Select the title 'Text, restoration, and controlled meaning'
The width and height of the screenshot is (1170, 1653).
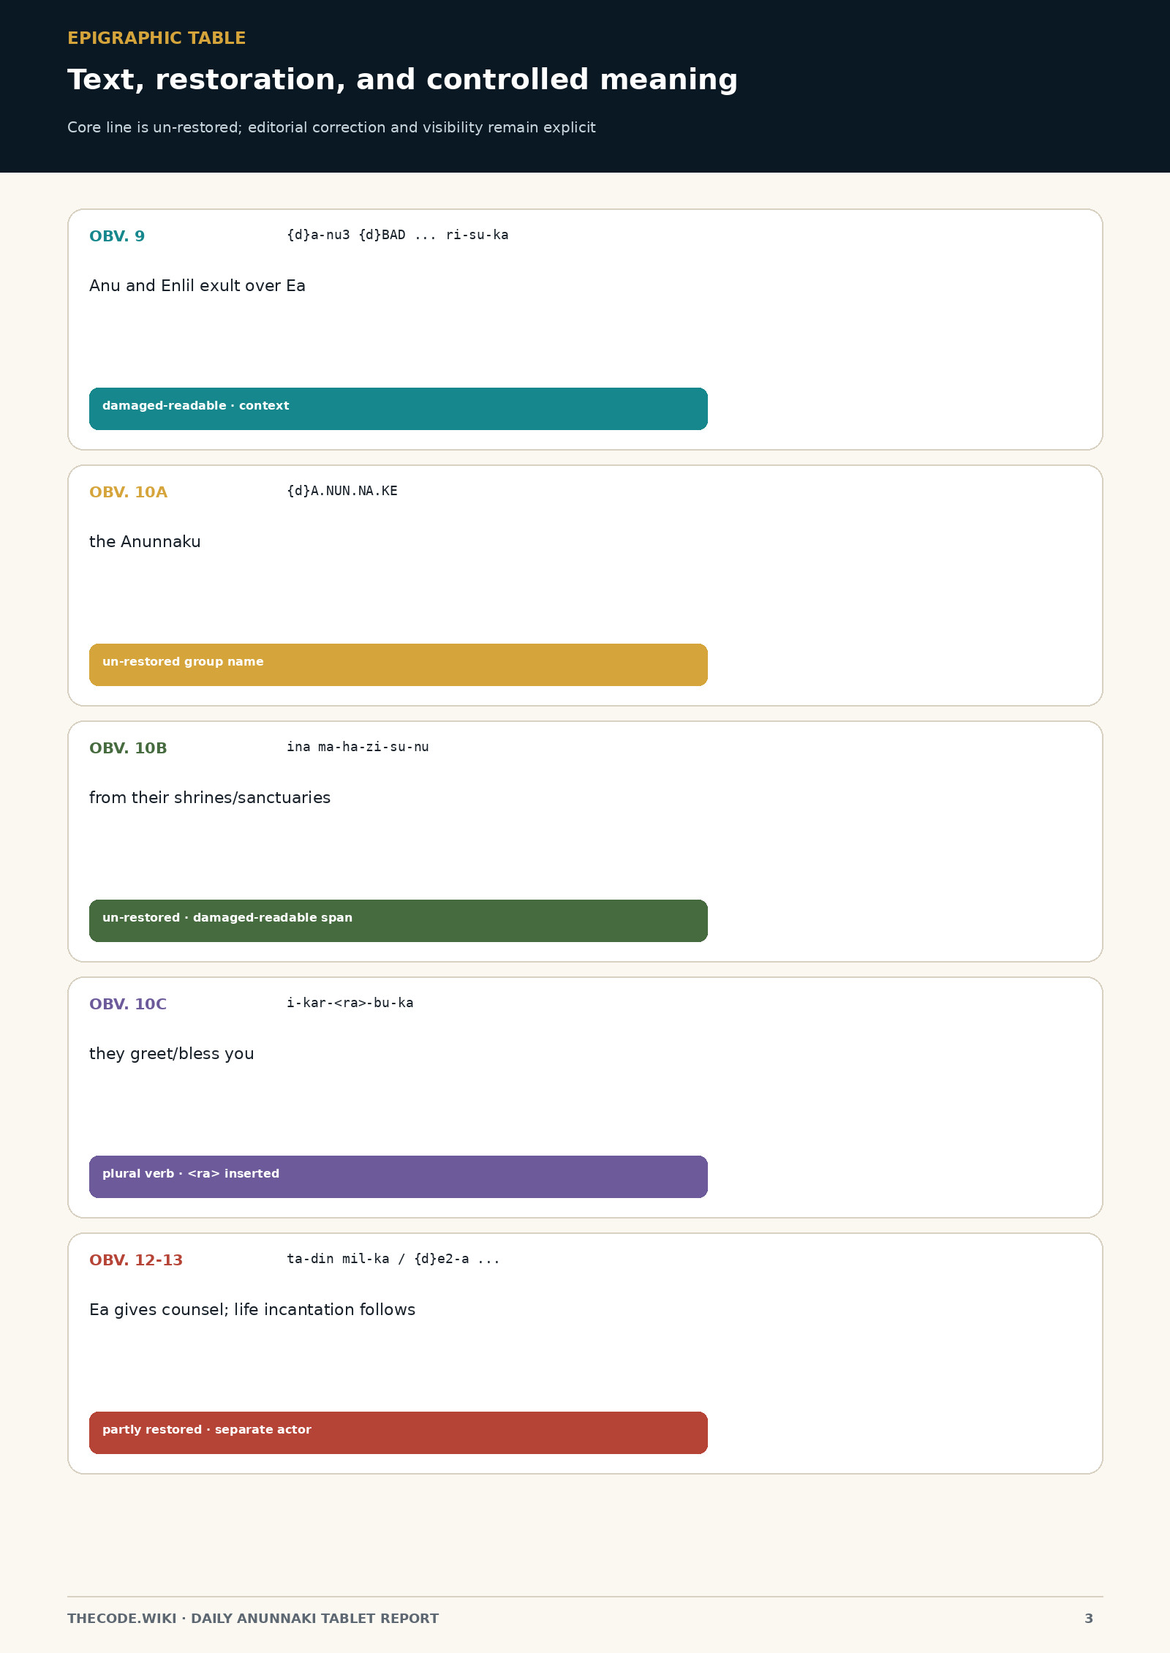point(402,80)
